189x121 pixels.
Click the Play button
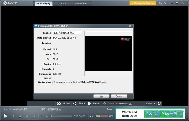tap(6, 116)
